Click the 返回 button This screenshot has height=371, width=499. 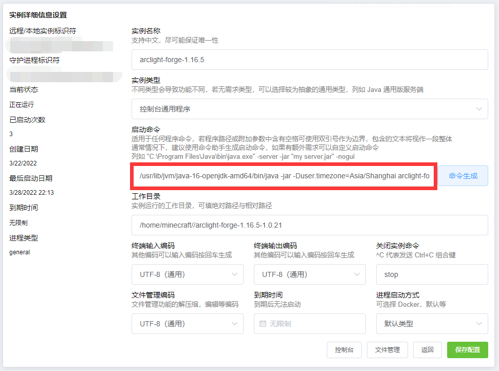[x=428, y=349]
